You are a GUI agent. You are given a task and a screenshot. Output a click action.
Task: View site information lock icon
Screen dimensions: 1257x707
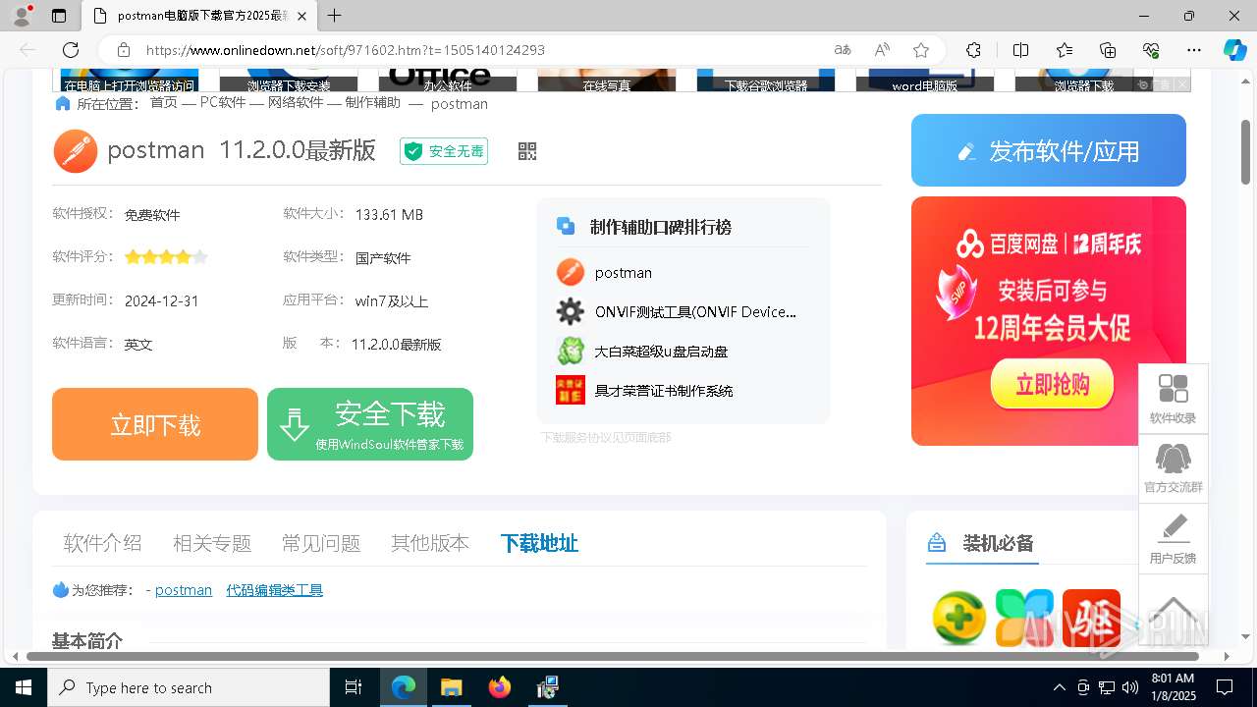[x=124, y=50]
